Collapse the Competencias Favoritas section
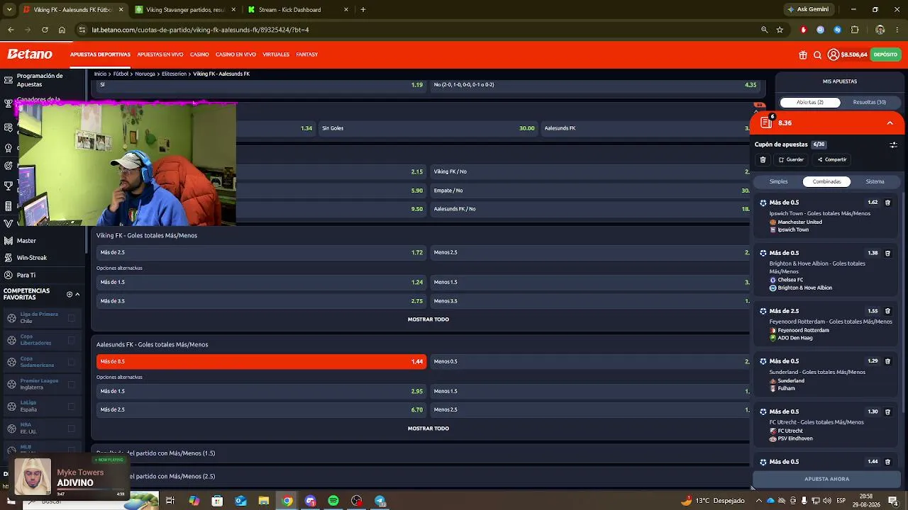908x510 pixels. click(x=77, y=294)
